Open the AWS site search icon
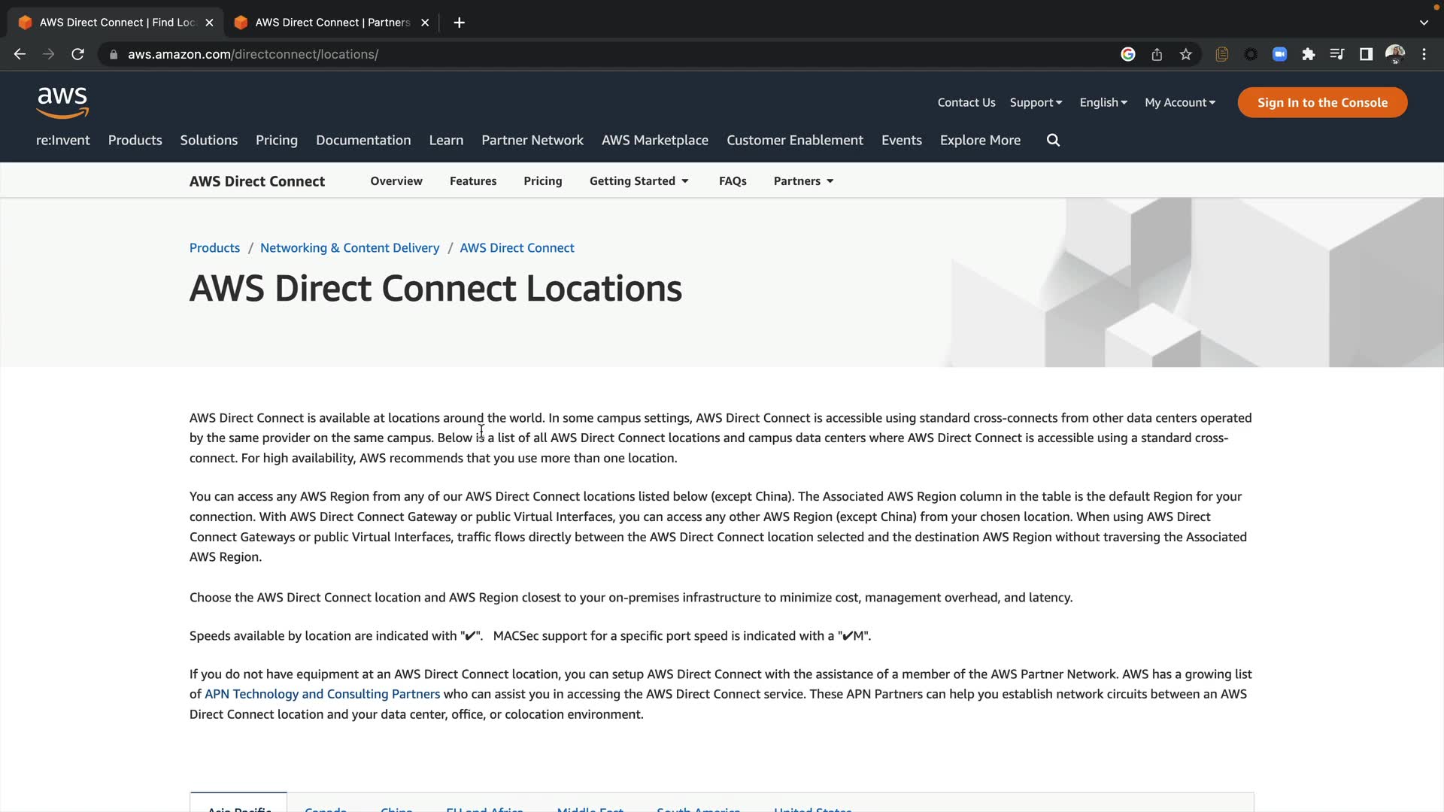1444x812 pixels. pyautogui.click(x=1053, y=141)
